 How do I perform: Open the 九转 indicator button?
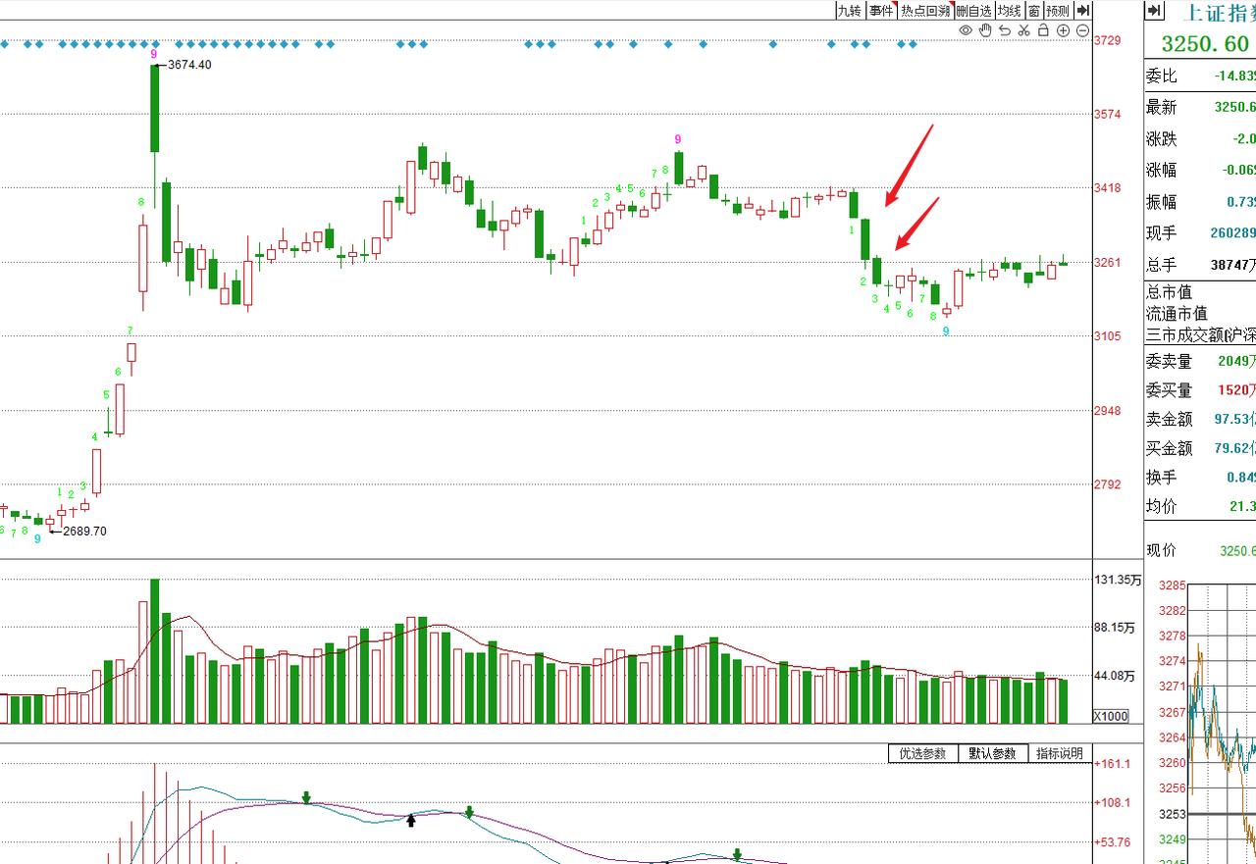pos(850,11)
